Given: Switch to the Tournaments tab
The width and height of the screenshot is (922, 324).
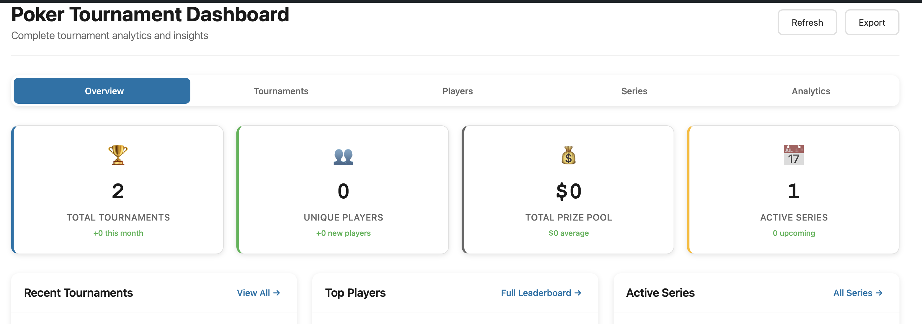Looking at the screenshot, I should (x=281, y=91).
